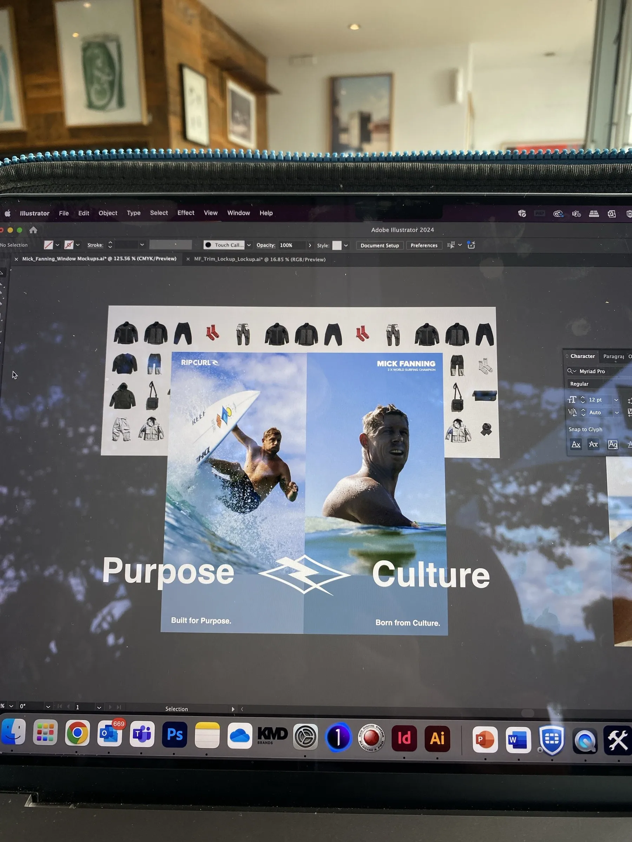Switch to MF_Trim_Lockup_Lockup.ai tab
The height and width of the screenshot is (842, 632).
pos(260,259)
